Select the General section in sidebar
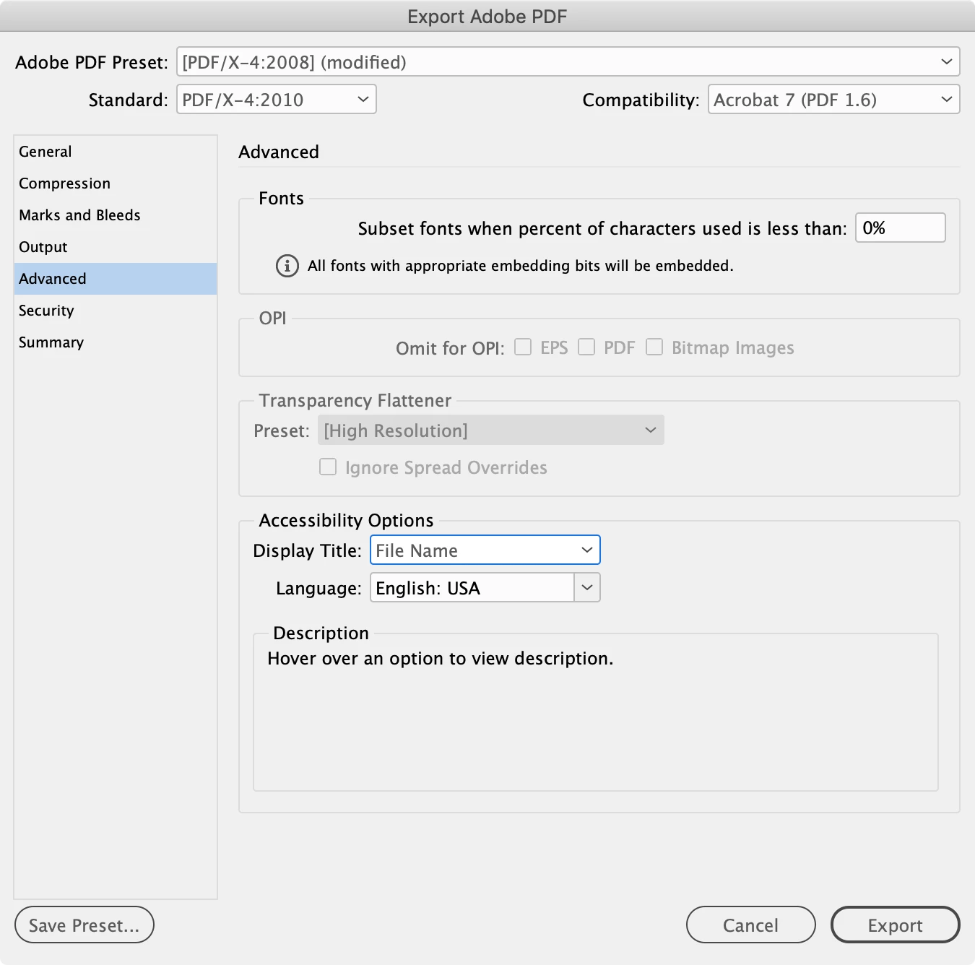Image resolution: width=975 pixels, height=965 pixels. [116, 152]
